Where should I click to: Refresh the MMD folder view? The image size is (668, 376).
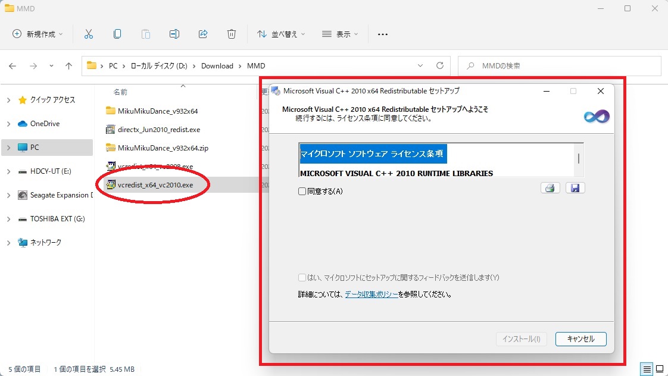pos(440,65)
